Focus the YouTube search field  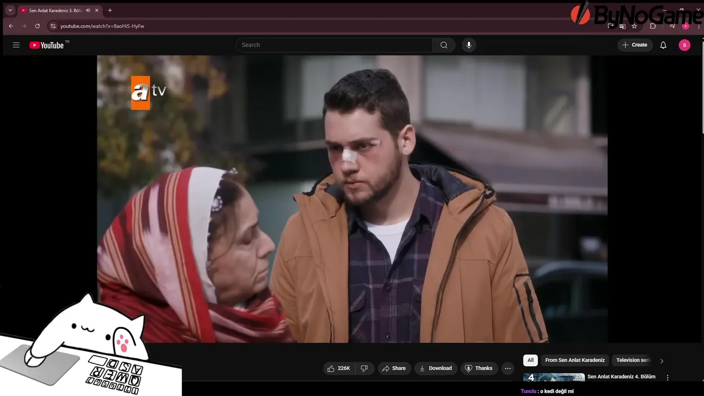click(334, 45)
